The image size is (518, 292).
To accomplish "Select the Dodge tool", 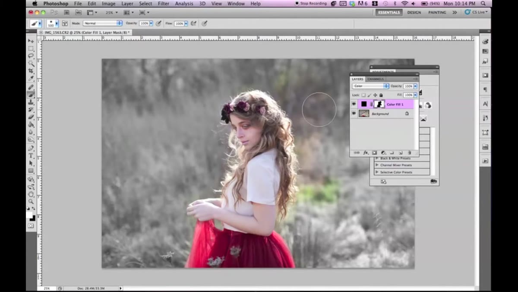I will click(31, 140).
